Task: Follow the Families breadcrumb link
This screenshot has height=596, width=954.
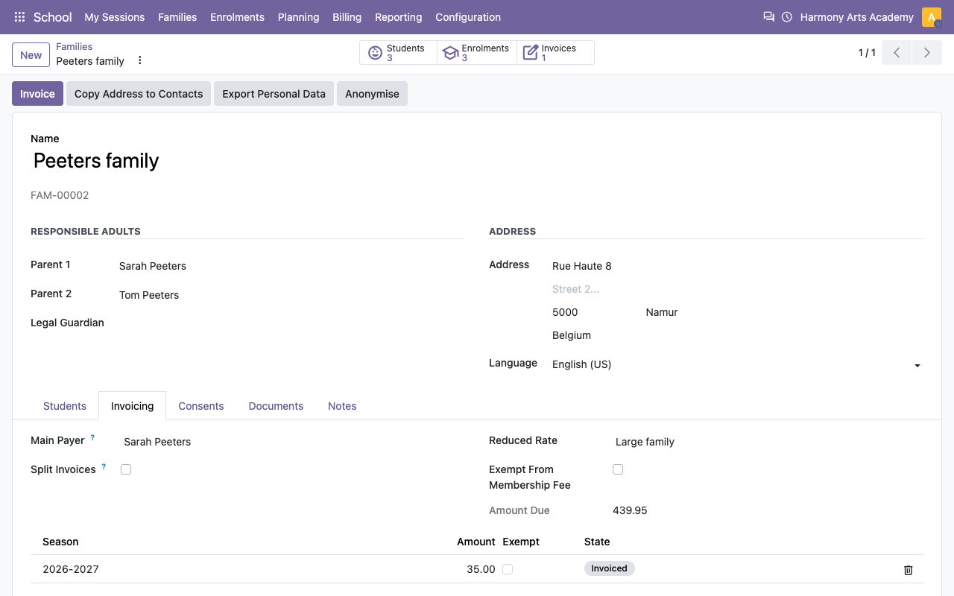Action: point(75,46)
